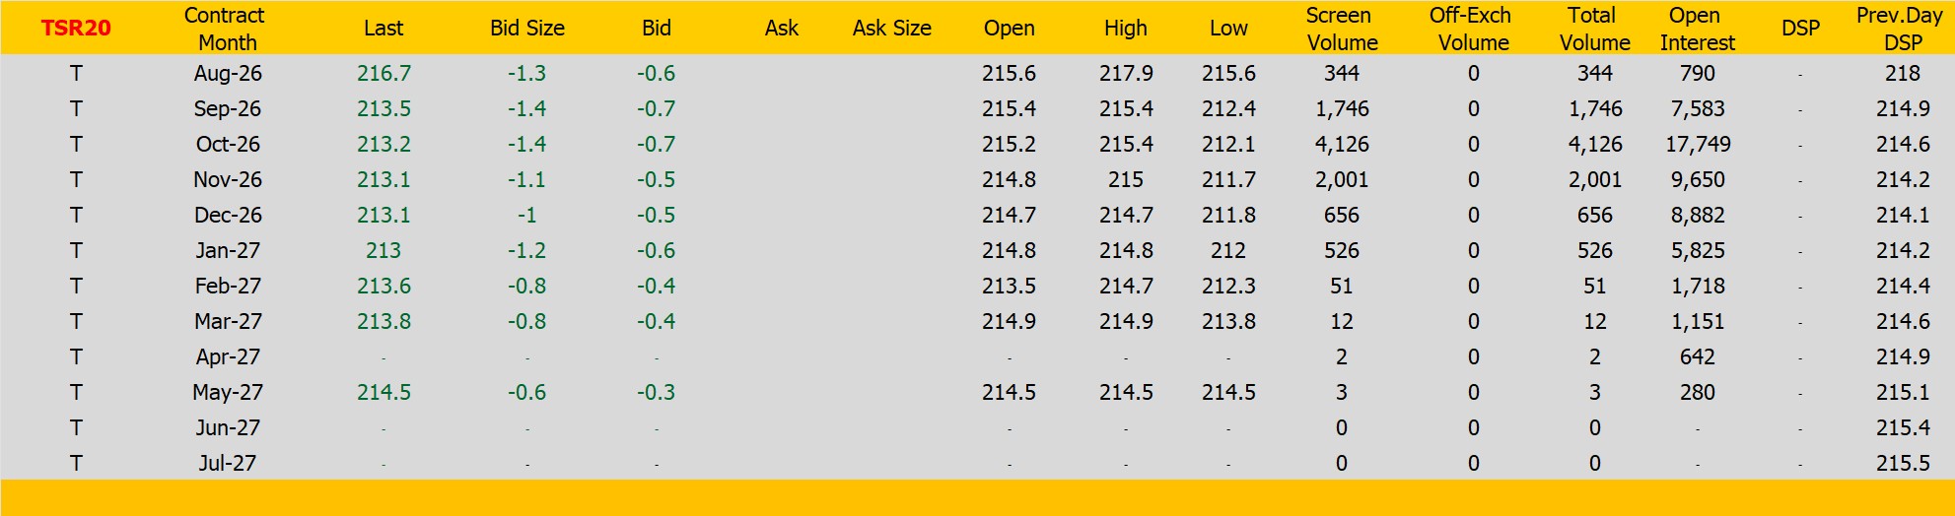
Task: Click the Jan-27 low value 212
Action: click(x=1228, y=250)
